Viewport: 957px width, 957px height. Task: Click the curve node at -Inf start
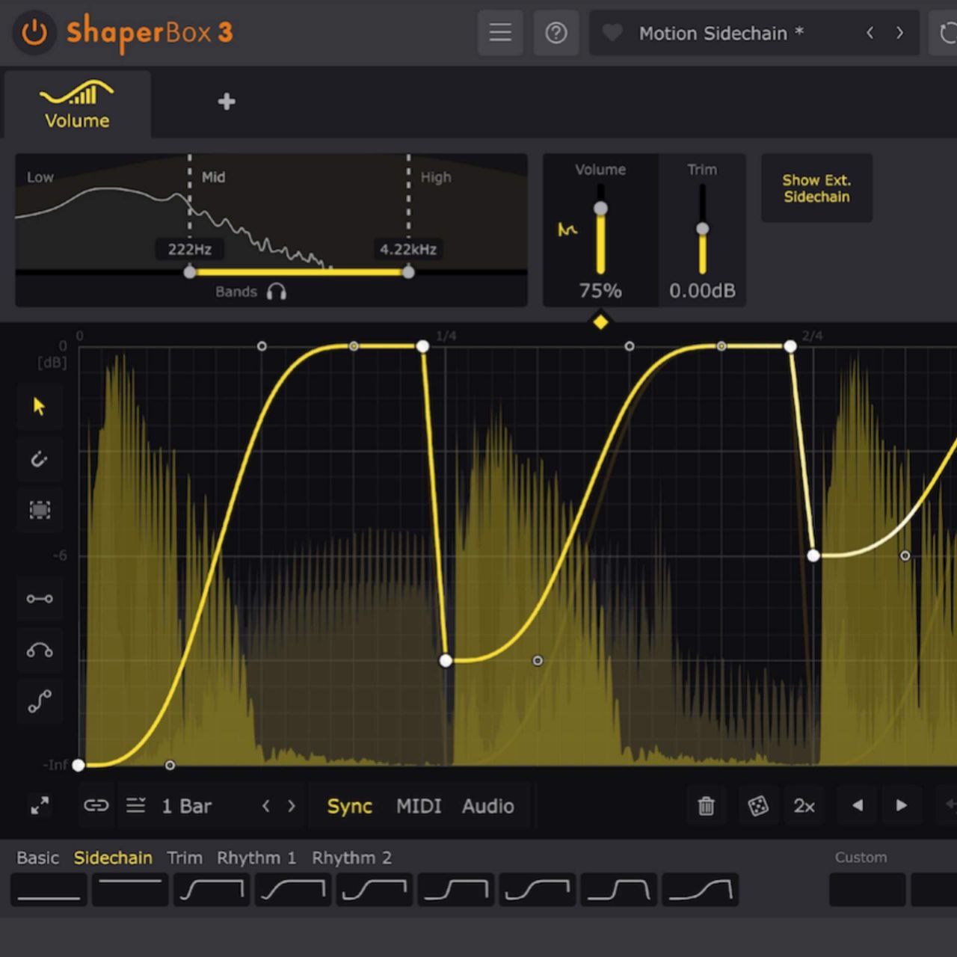[79, 765]
